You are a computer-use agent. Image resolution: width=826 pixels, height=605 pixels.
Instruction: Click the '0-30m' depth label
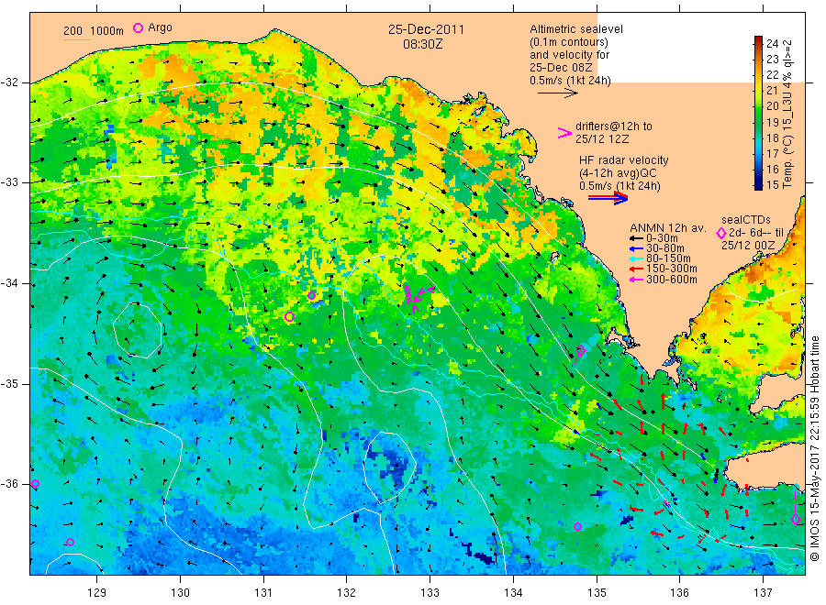[662, 238]
